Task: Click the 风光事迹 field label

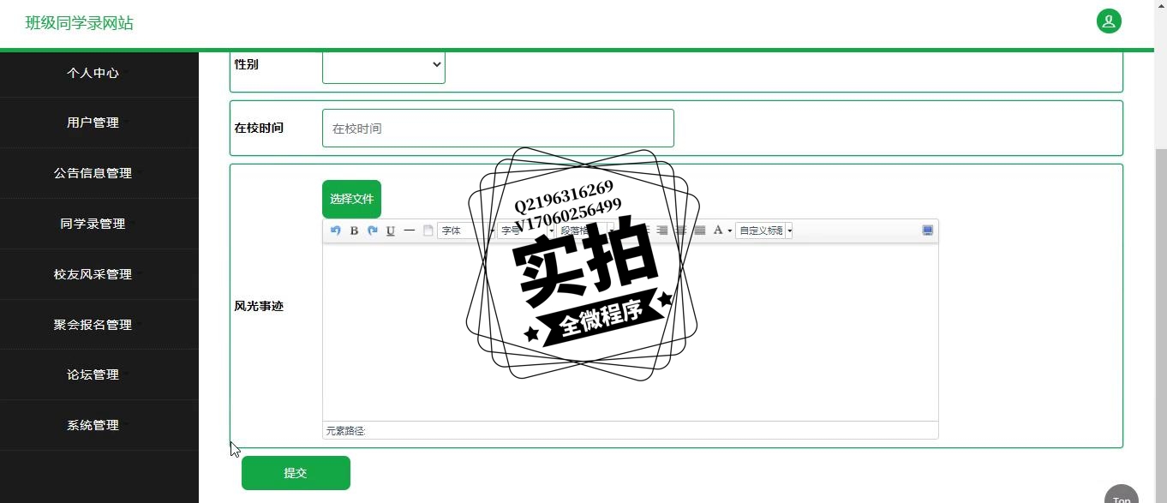Action: pyautogui.click(x=259, y=306)
